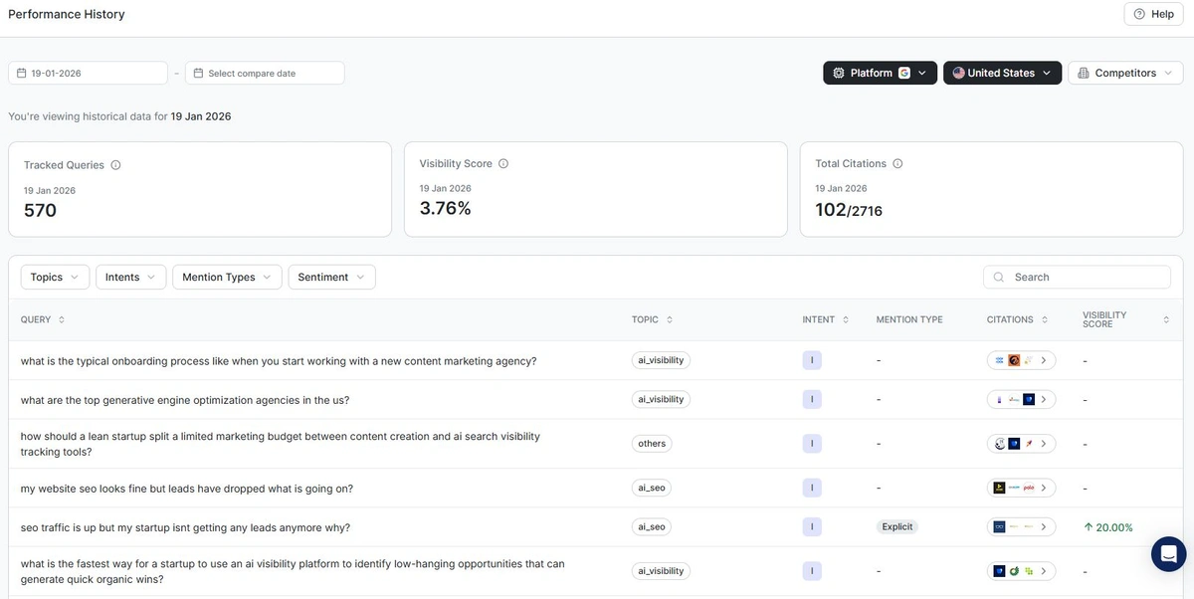The height and width of the screenshot is (599, 1194).
Task: Click the info icon next to Total Citations
Action: pyautogui.click(x=895, y=162)
